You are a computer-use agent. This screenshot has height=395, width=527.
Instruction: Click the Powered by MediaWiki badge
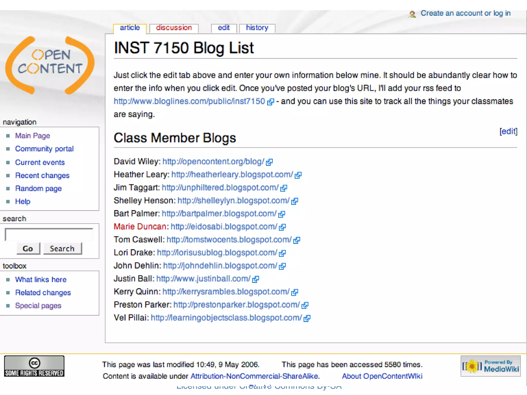[x=490, y=366]
